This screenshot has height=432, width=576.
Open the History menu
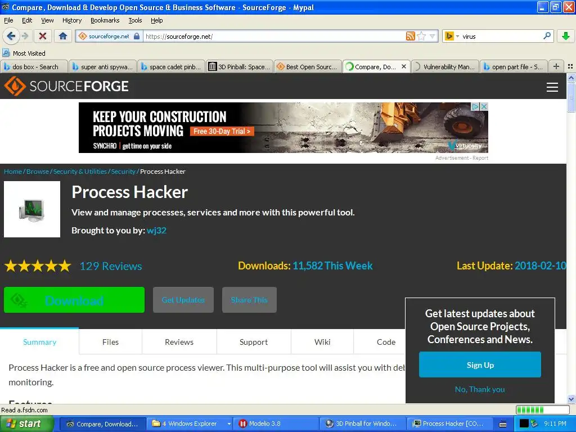pyautogui.click(x=71, y=20)
